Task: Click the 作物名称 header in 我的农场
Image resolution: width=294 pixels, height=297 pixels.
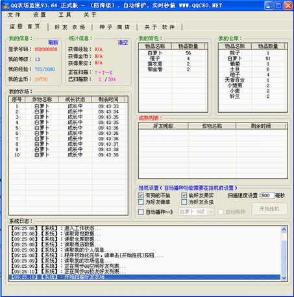Action: [x=42, y=99]
